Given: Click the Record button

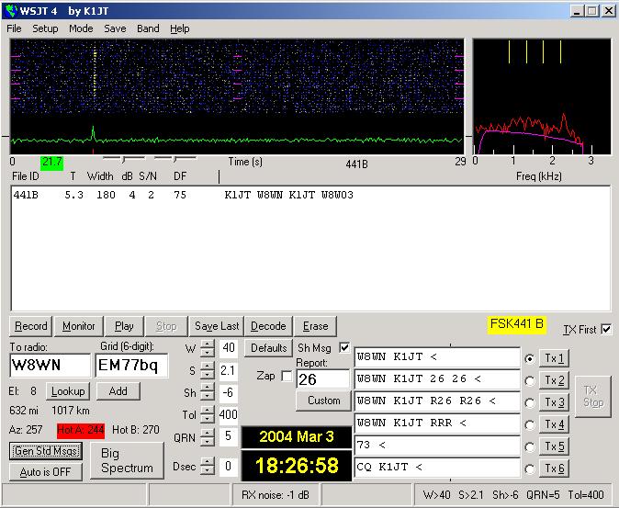Looking at the screenshot, I should pyautogui.click(x=31, y=326).
